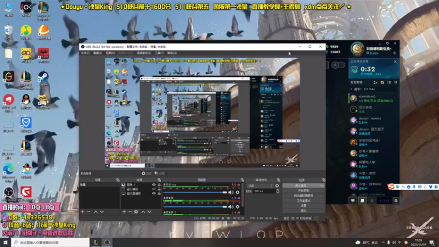This screenshot has width=439, height=247.
Task: Pop out the Sources dock panel
Action: coord(159,180)
